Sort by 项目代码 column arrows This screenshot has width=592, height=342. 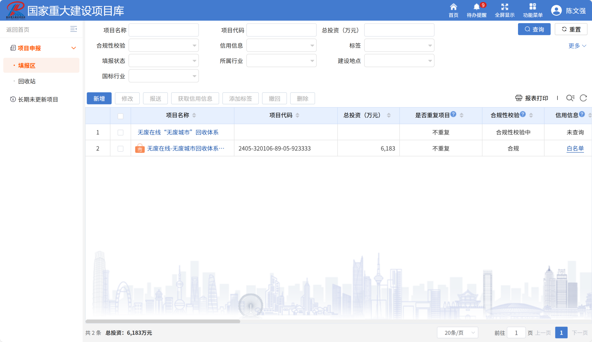(x=297, y=115)
